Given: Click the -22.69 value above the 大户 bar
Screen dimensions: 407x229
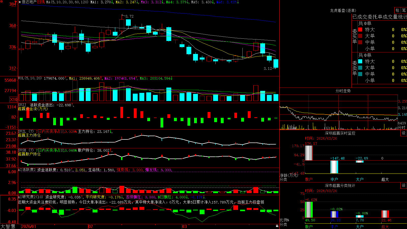Looking at the screenshot, I should 362,158.
